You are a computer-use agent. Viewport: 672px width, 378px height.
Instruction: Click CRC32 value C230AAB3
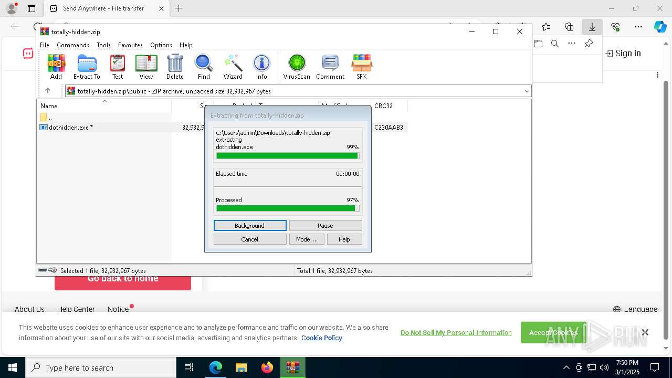coord(389,127)
